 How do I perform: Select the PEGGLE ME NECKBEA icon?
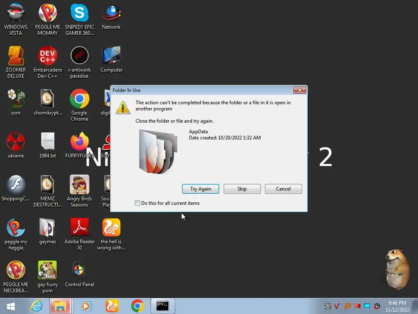tap(16, 277)
